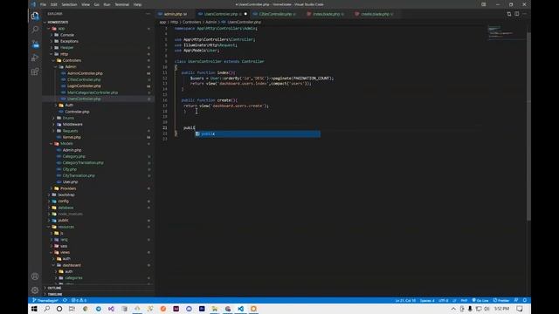Image resolution: width=559 pixels, height=314 pixels.
Task: Open the Extensions view in the activity bar
Action: coord(35,72)
